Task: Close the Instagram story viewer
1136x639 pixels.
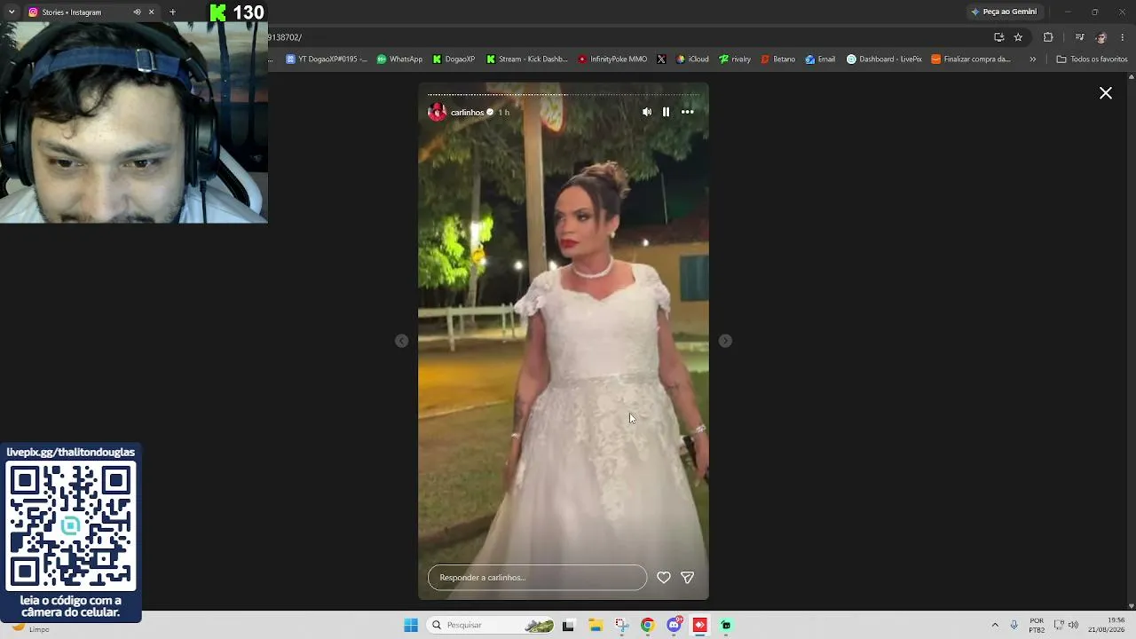Action: tap(1106, 93)
